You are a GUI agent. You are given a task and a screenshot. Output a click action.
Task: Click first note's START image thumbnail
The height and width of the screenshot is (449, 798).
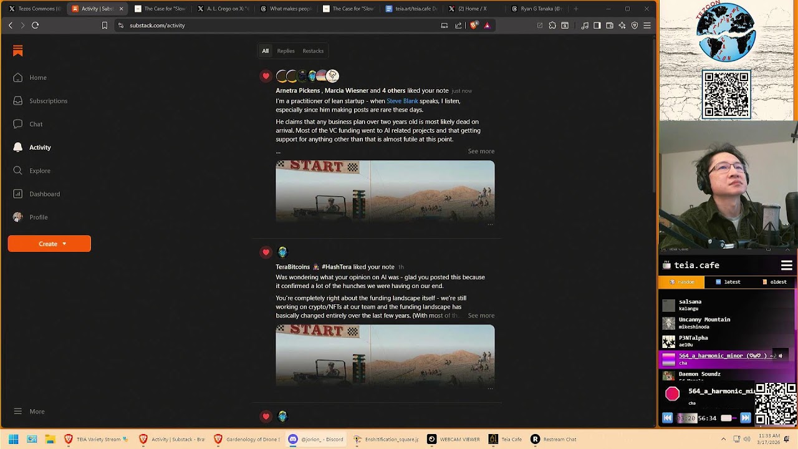[x=385, y=192]
